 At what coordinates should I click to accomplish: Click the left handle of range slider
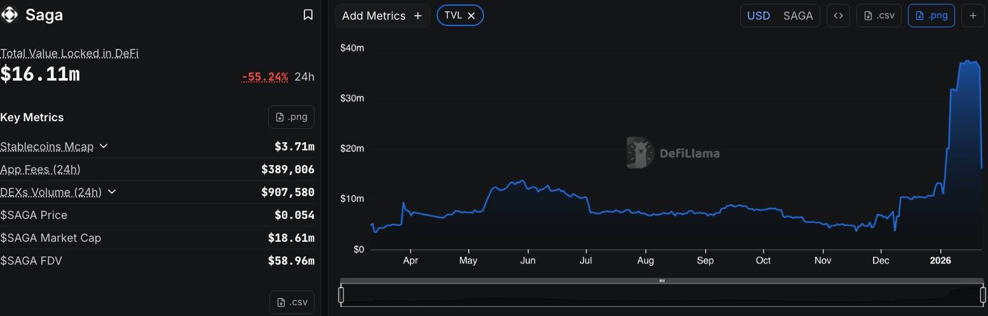pos(341,295)
